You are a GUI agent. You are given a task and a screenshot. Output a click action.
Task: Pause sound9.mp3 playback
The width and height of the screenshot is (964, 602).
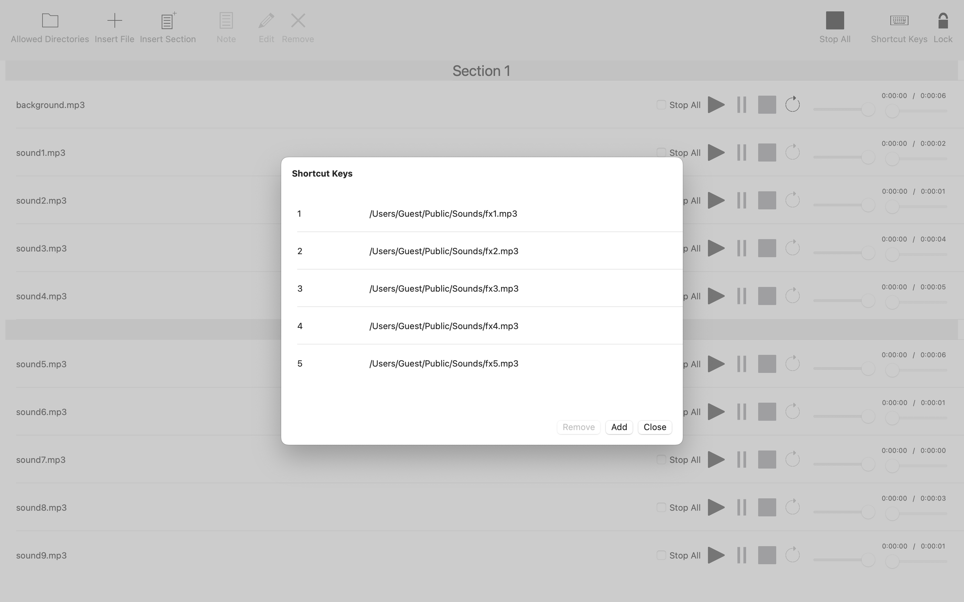pos(741,556)
